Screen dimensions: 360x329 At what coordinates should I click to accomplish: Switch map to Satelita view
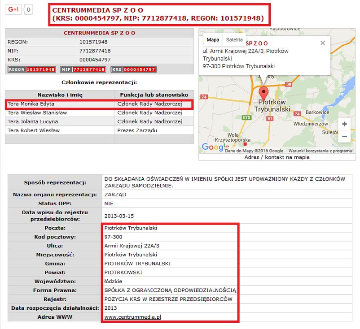(234, 39)
